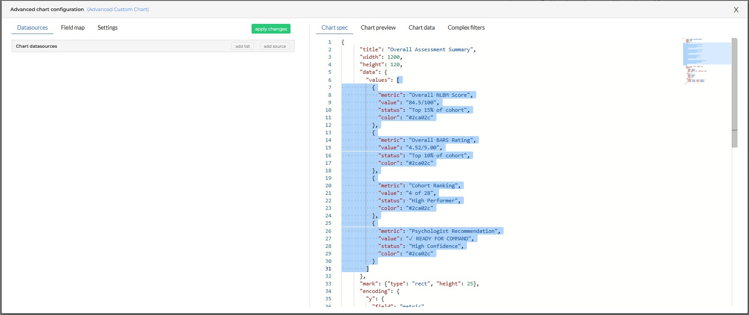Click the "84.5/100" value string

421,102
